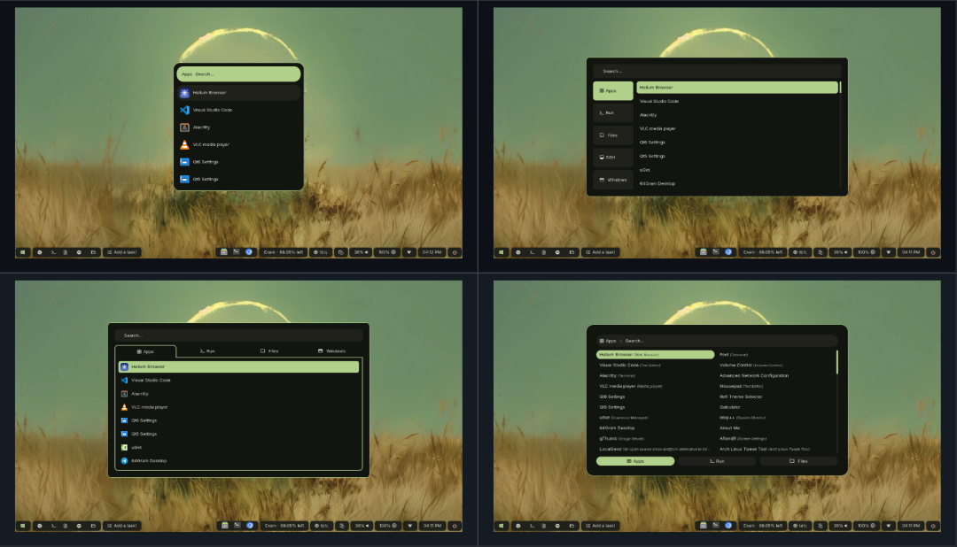Image resolution: width=957 pixels, height=547 pixels.
Task: Click 64Gram Desktop icon in bottom-left launcher
Action: [x=125, y=460]
